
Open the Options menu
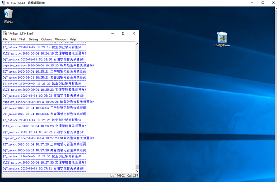coord(47,39)
